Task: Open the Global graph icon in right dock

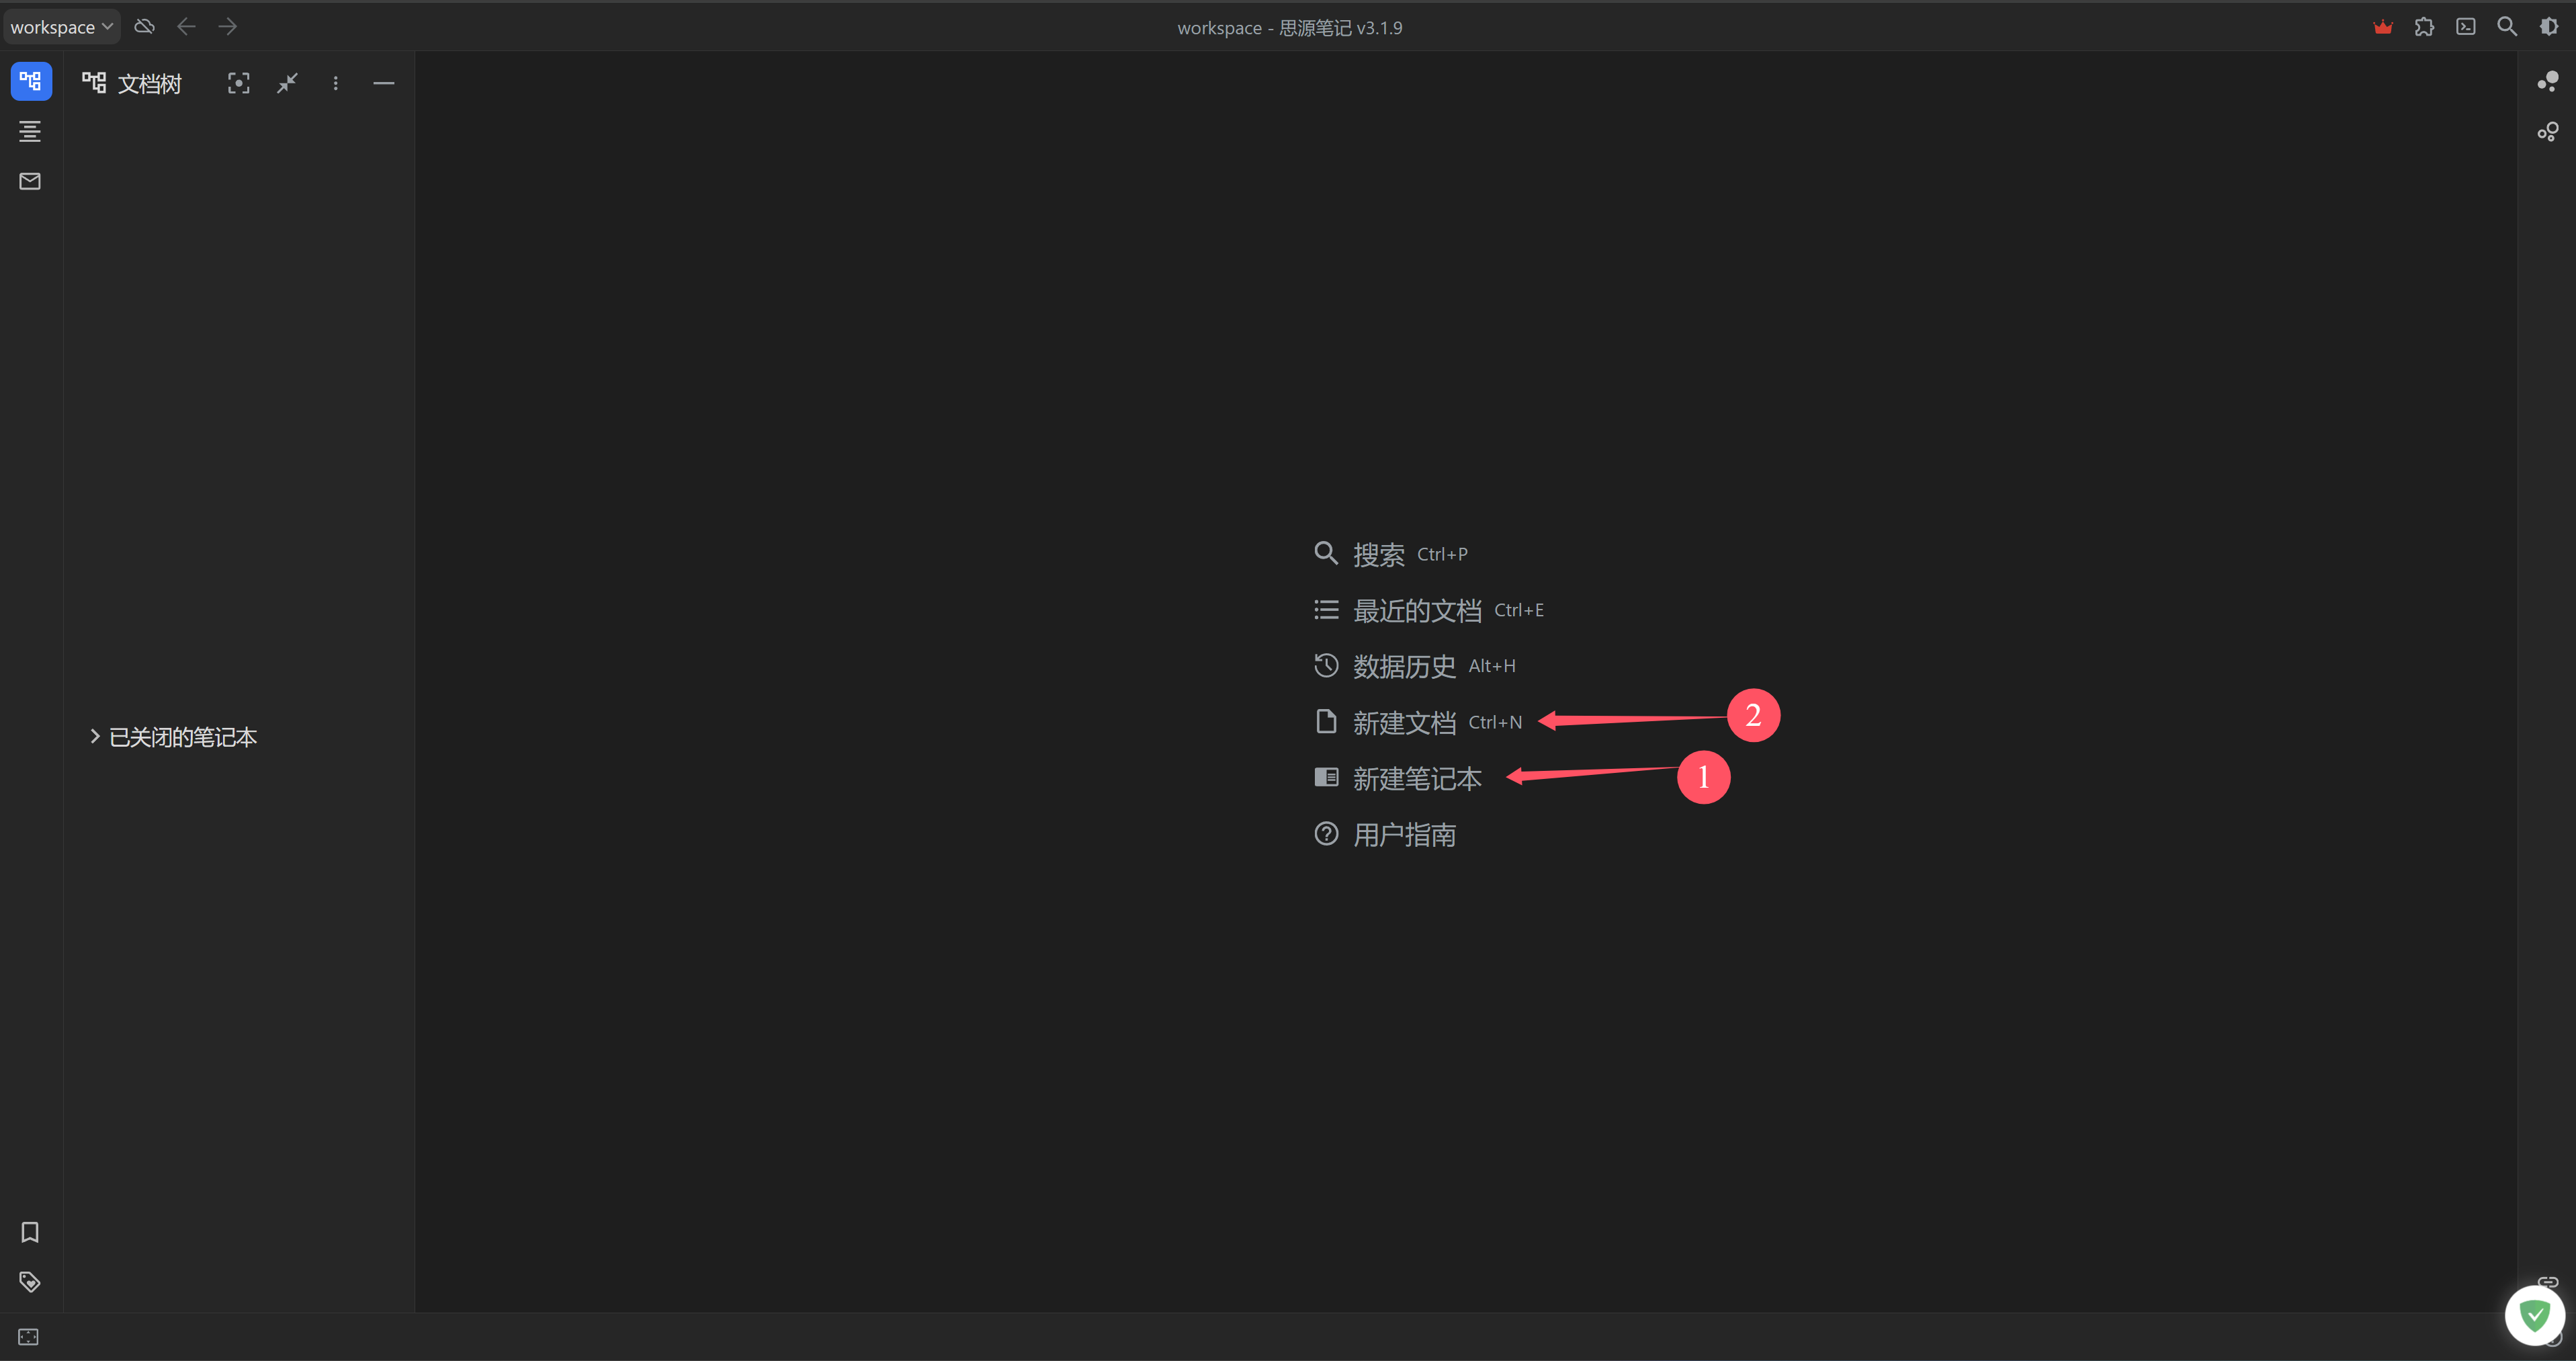Action: (x=2547, y=132)
